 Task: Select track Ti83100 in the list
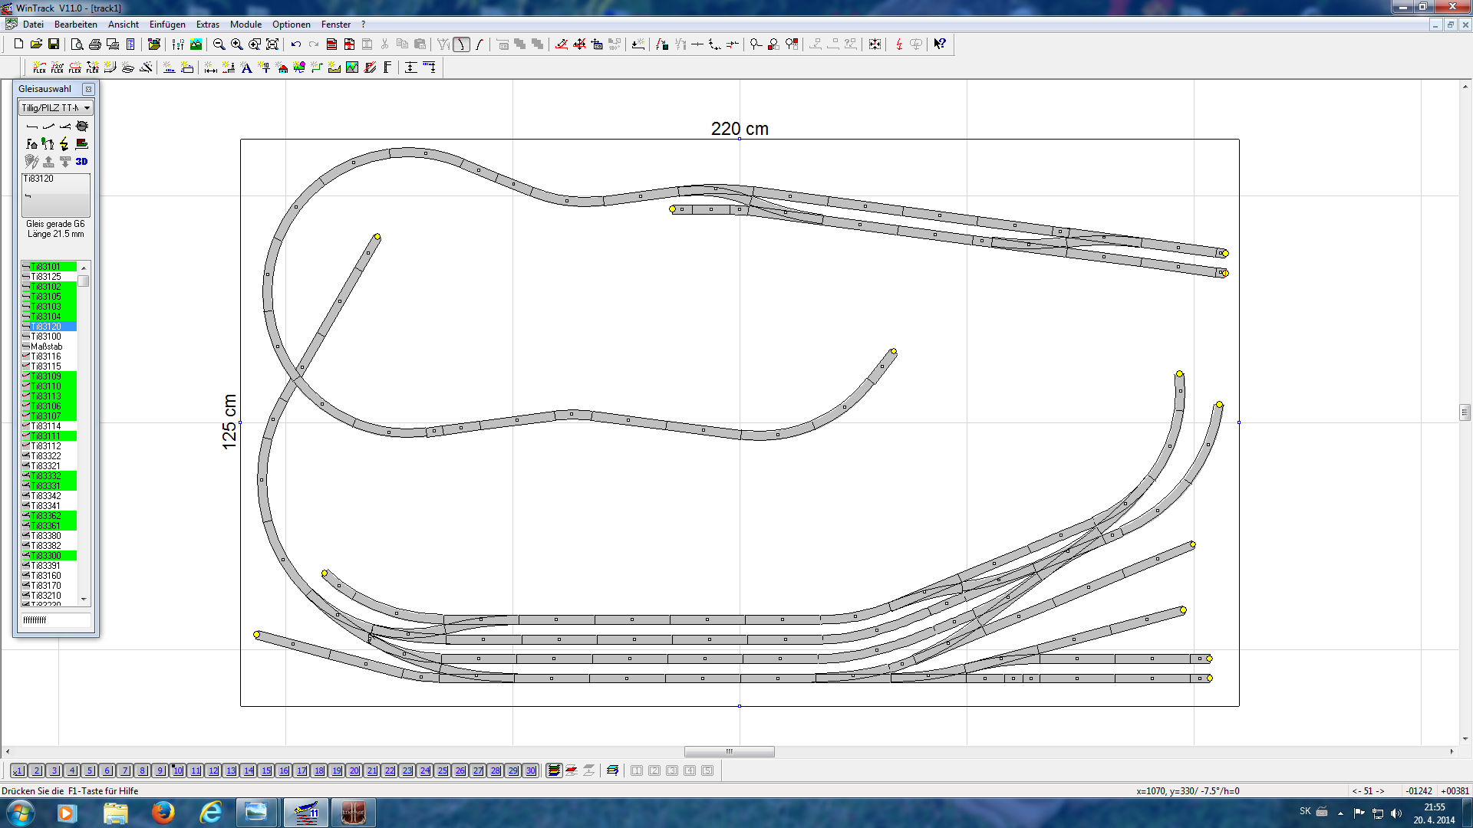[x=46, y=337]
